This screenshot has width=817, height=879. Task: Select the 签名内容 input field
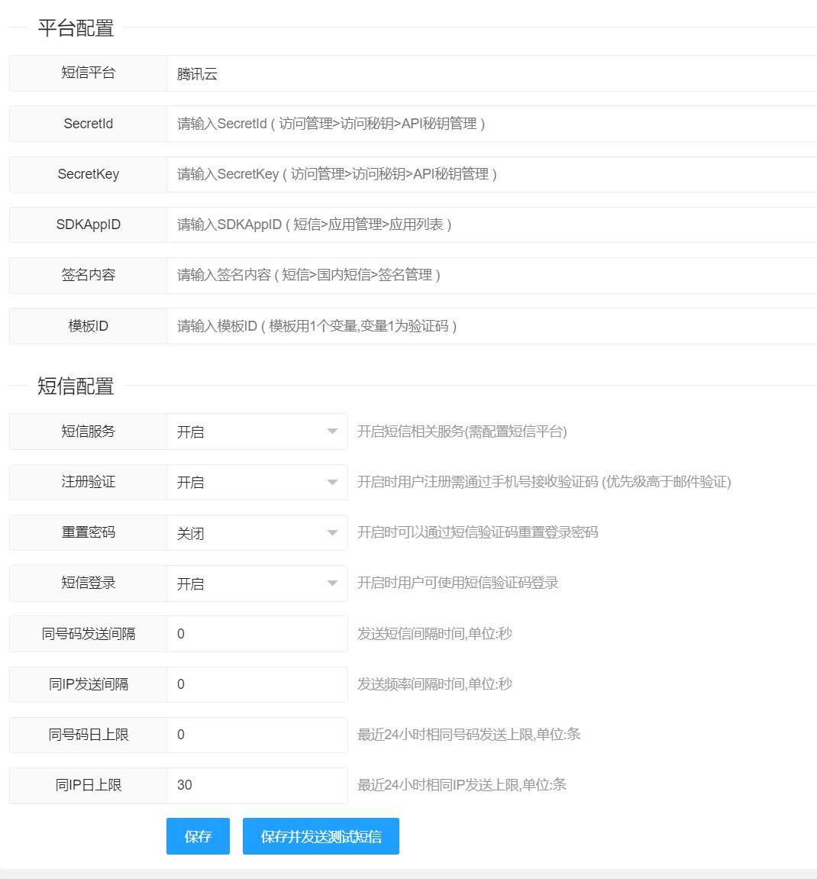489,275
